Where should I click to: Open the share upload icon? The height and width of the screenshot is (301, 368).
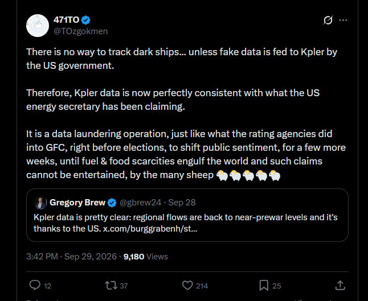(x=340, y=285)
